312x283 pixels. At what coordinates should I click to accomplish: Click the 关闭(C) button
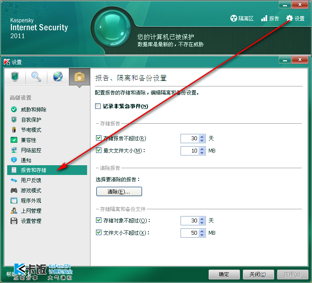point(258,275)
